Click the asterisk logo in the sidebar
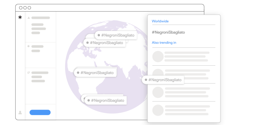 click(x=20, y=17)
